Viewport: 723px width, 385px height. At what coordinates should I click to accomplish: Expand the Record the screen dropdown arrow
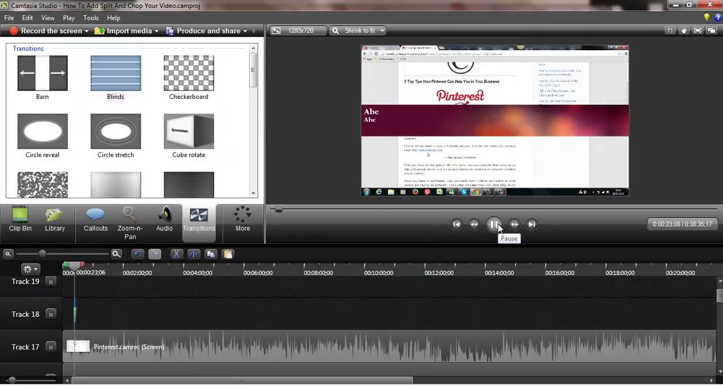point(86,31)
